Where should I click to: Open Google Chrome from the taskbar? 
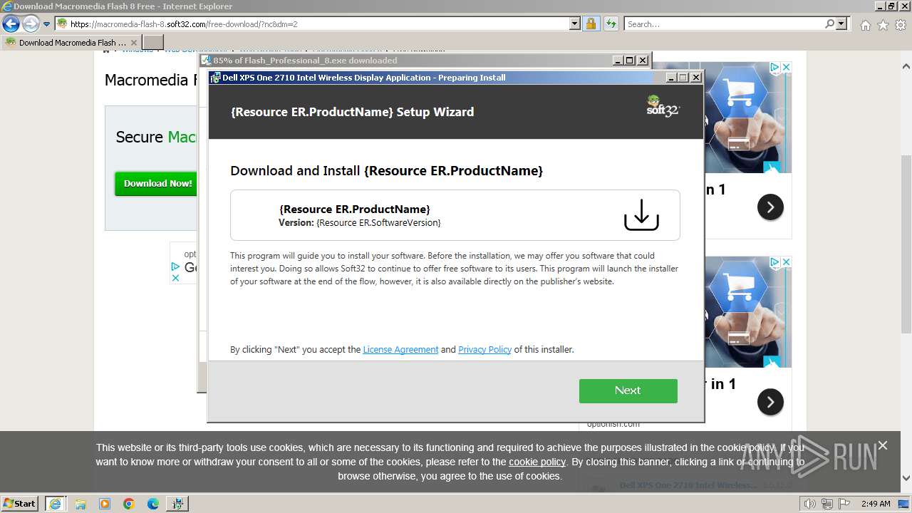(x=129, y=503)
